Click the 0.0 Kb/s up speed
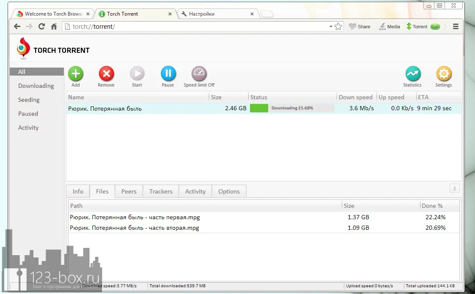This screenshot has width=475, height=294. [402, 108]
